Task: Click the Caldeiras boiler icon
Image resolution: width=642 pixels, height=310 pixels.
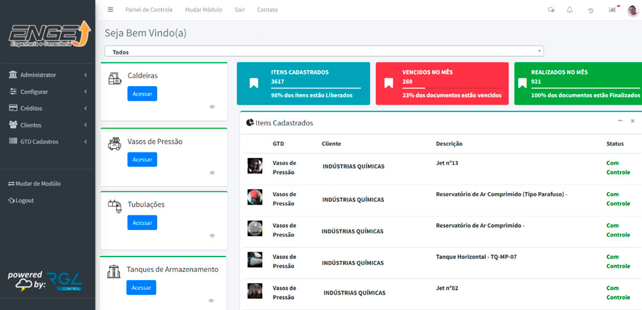Action: 114,77
